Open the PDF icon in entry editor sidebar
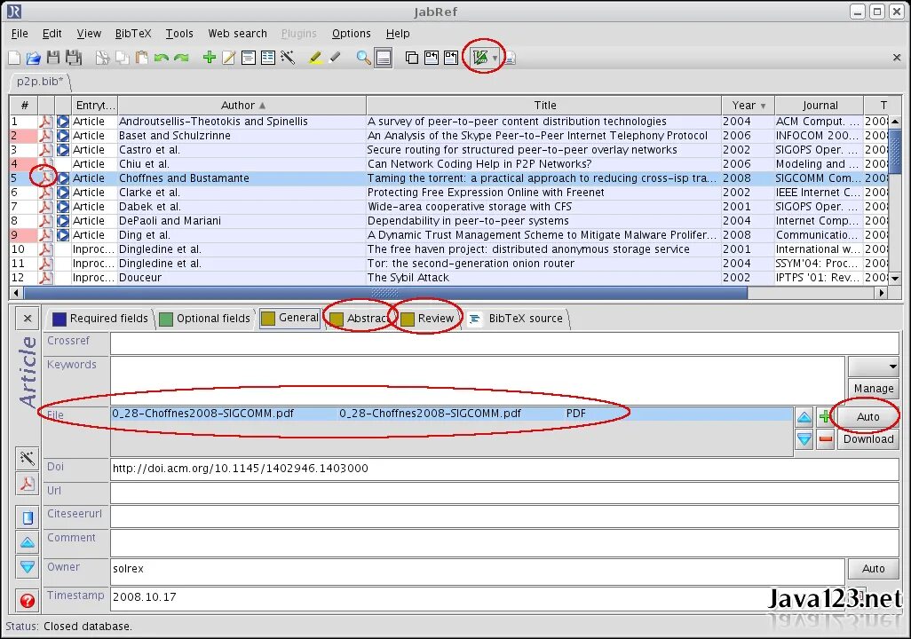This screenshot has height=639, width=911. (x=28, y=484)
